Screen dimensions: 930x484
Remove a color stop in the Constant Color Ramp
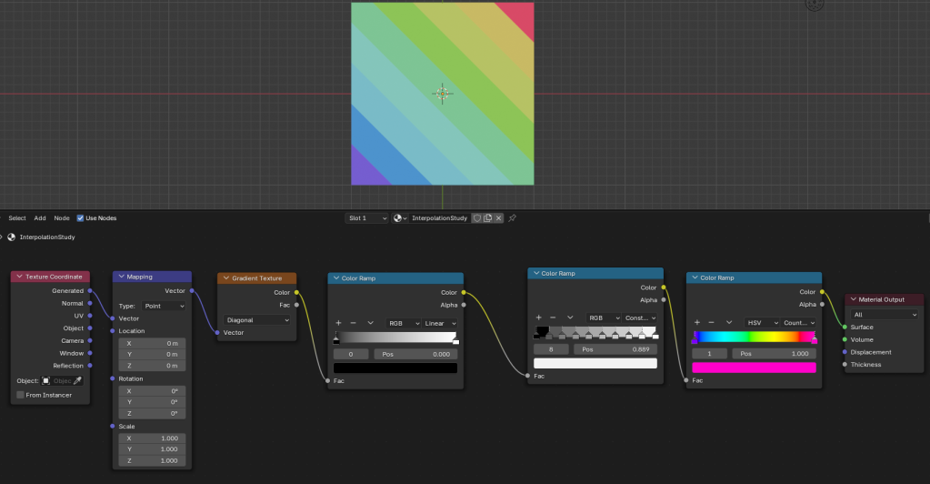coord(553,318)
